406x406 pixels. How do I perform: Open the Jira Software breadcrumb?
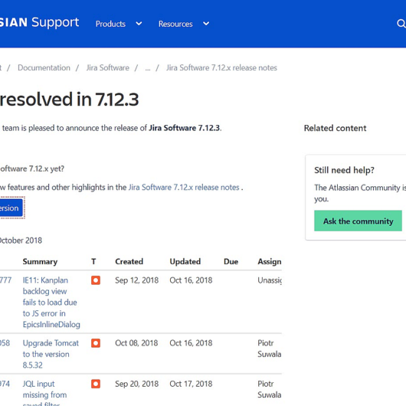click(x=108, y=67)
